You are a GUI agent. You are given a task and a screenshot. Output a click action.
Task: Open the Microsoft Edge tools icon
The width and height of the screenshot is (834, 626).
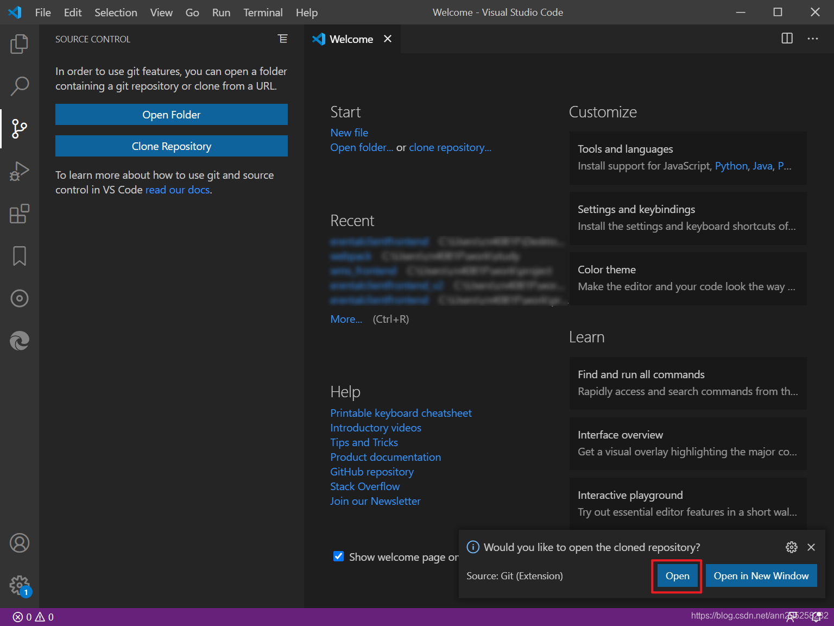(20, 341)
